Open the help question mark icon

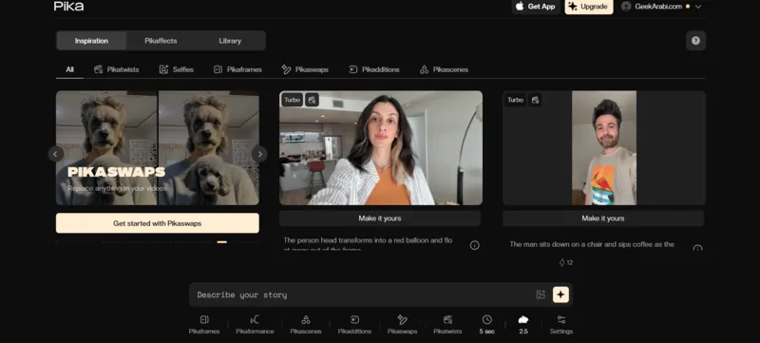pyautogui.click(x=695, y=41)
